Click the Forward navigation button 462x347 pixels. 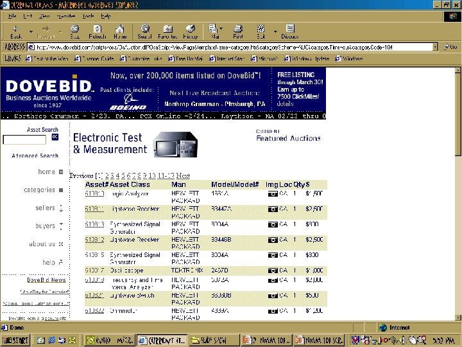pyautogui.click(x=46, y=32)
